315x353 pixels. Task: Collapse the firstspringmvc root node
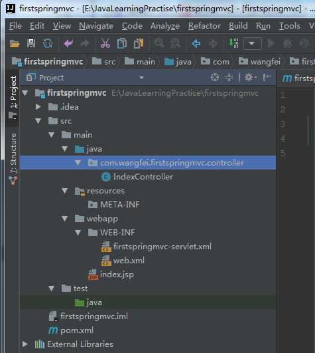coord(25,93)
